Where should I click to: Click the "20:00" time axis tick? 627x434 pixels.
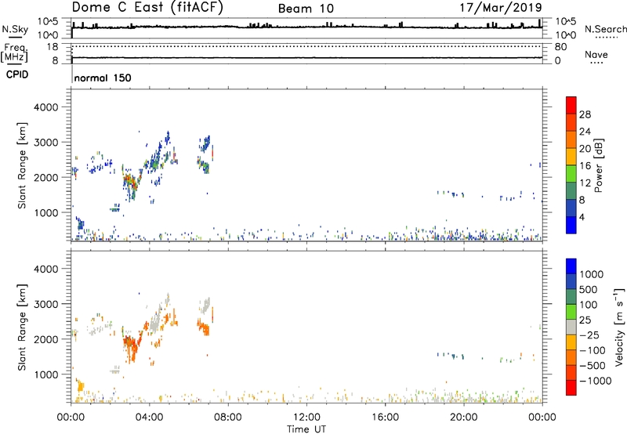[463, 418]
